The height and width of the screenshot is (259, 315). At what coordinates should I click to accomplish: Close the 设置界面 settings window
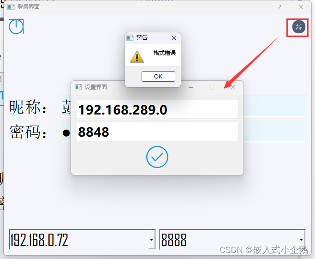pyautogui.click(x=233, y=87)
